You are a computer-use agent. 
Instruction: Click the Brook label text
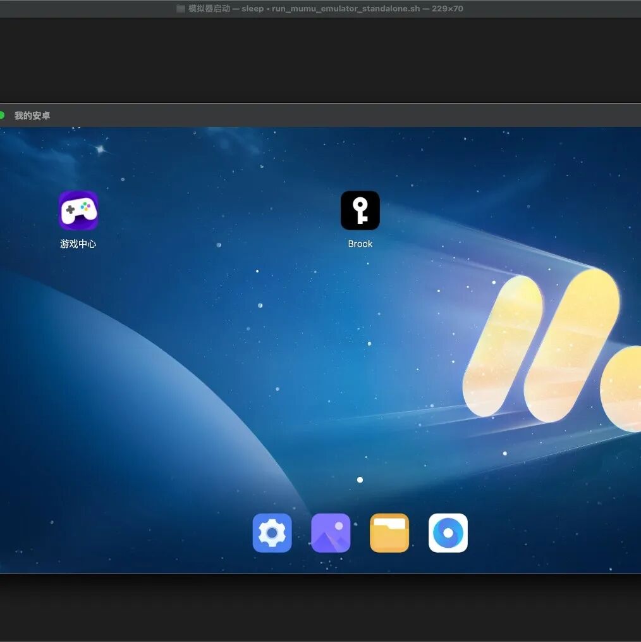360,244
